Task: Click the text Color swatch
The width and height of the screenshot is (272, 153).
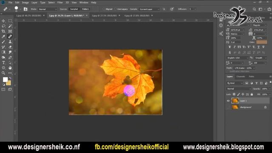Action: (262, 42)
